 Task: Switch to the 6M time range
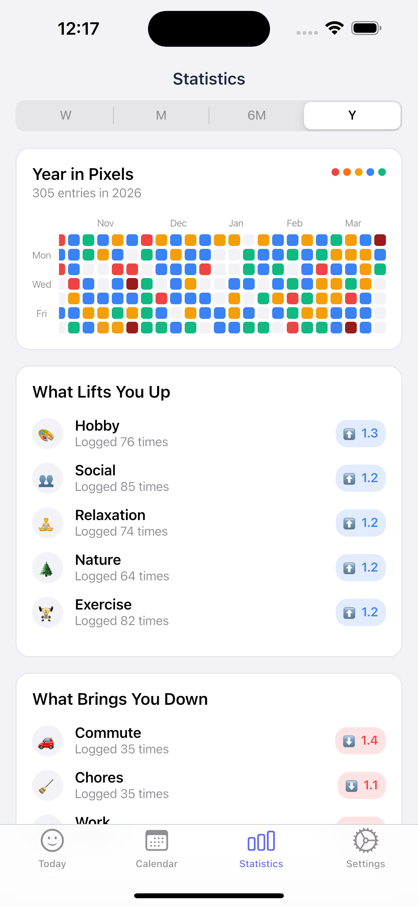256,115
